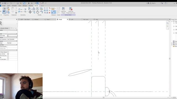Collapse the Structural section in Properties

pyautogui.click(x=17, y=34)
